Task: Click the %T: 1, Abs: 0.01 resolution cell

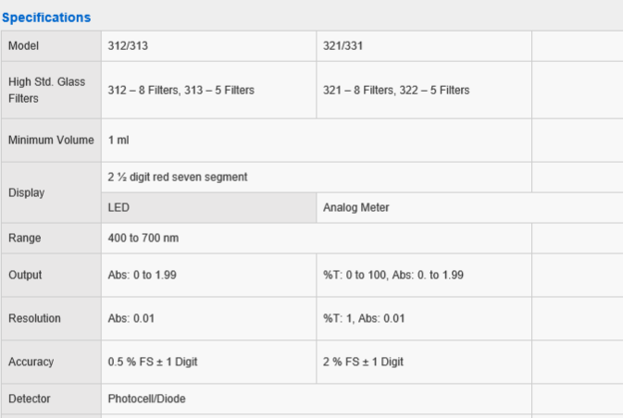Action: (x=424, y=318)
